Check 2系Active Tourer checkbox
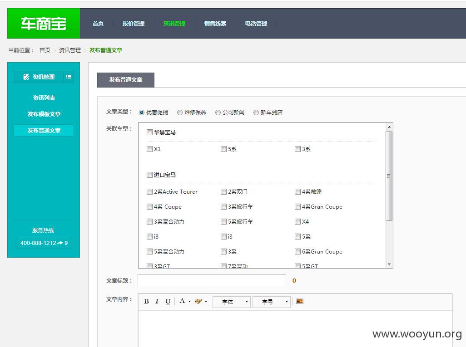This screenshot has height=347, width=466. pos(149,192)
